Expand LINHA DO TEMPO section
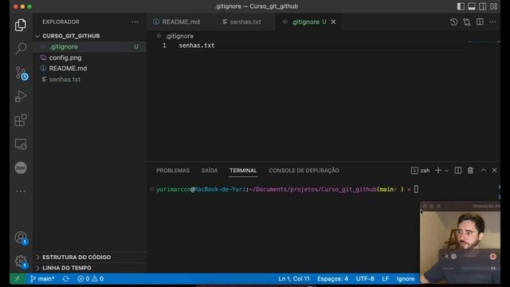 90,268
